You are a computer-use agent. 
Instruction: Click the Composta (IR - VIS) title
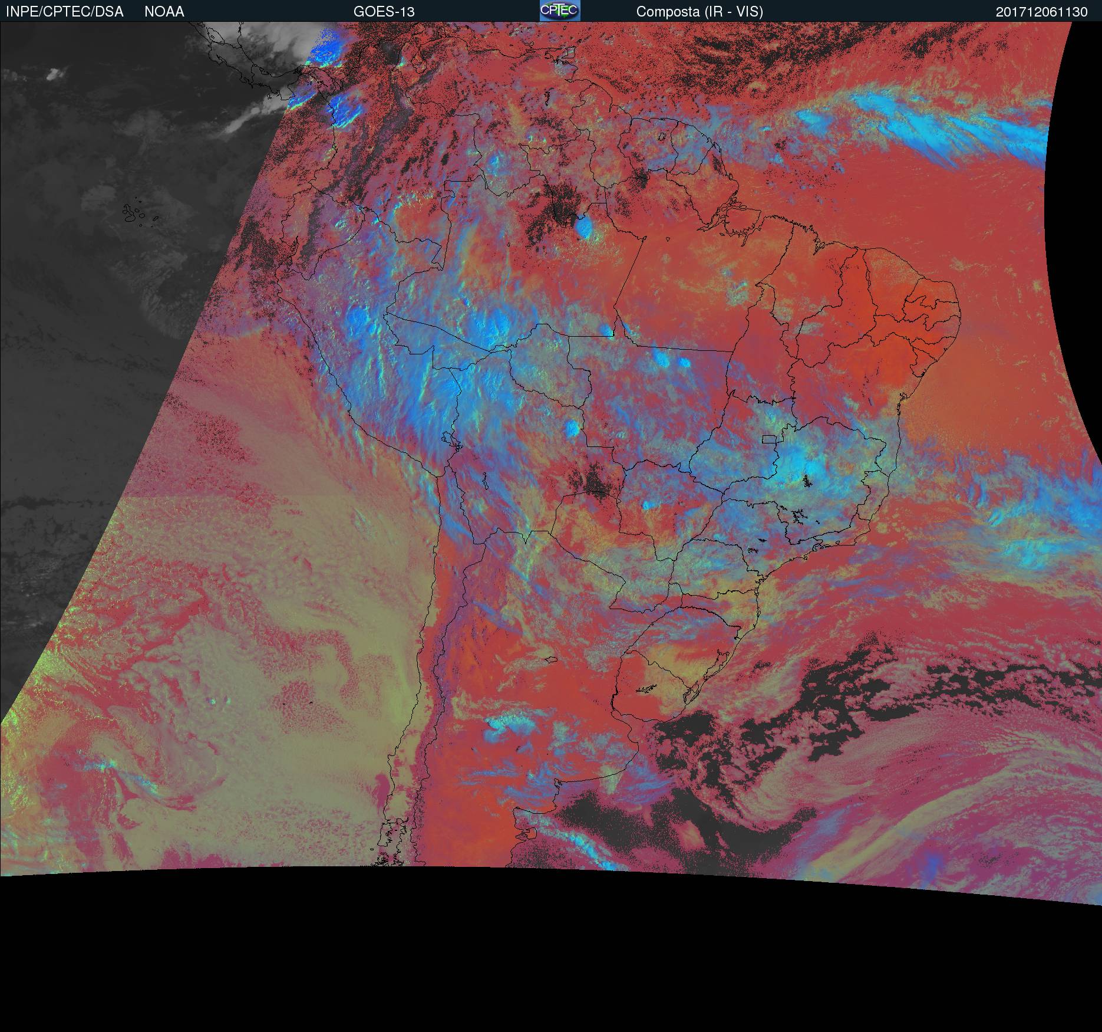click(x=700, y=12)
